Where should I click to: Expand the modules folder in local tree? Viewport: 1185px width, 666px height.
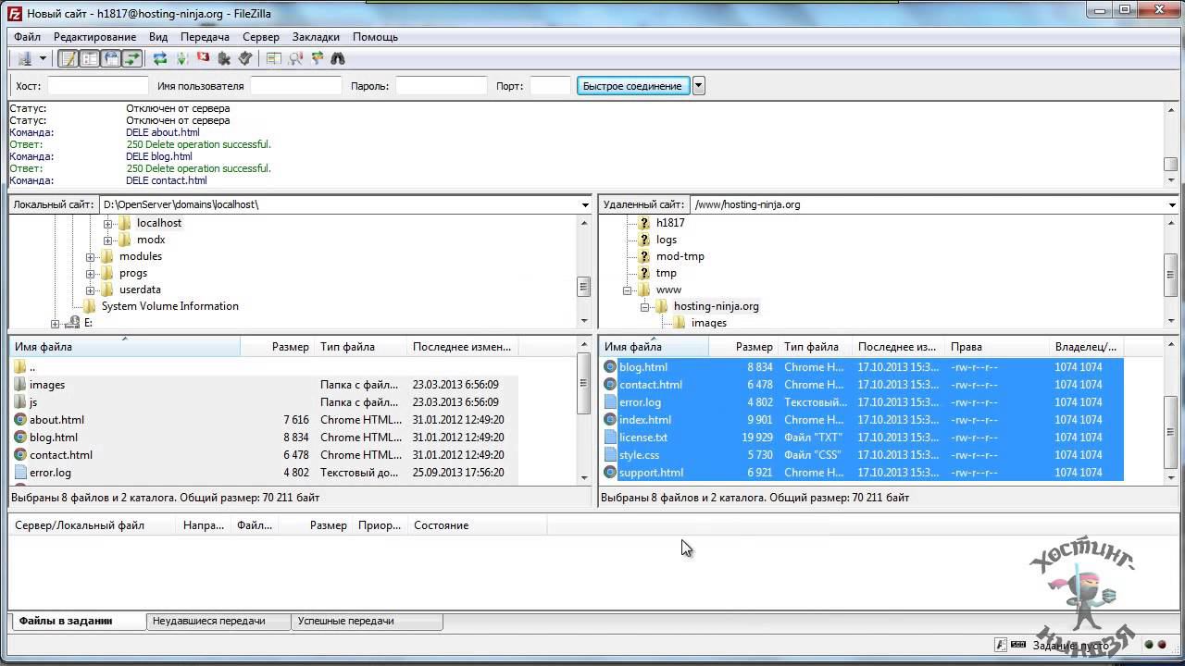click(x=90, y=256)
